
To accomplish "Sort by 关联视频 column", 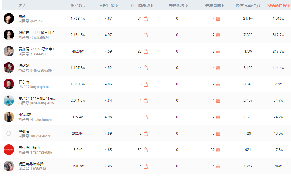I will (178, 6).
